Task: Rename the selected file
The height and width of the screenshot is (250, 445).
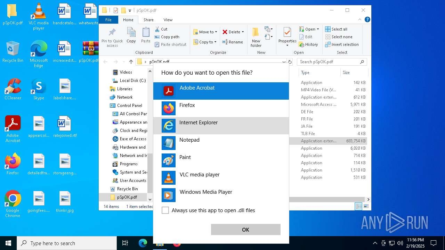Action: coord(233,42)
